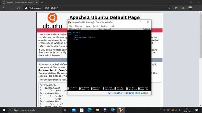Toggle the mouse integration indicator in VirtualBox
The width and height of the screenshot is (202, 113).
[136, 93]
